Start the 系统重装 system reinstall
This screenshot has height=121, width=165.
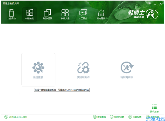38,70
